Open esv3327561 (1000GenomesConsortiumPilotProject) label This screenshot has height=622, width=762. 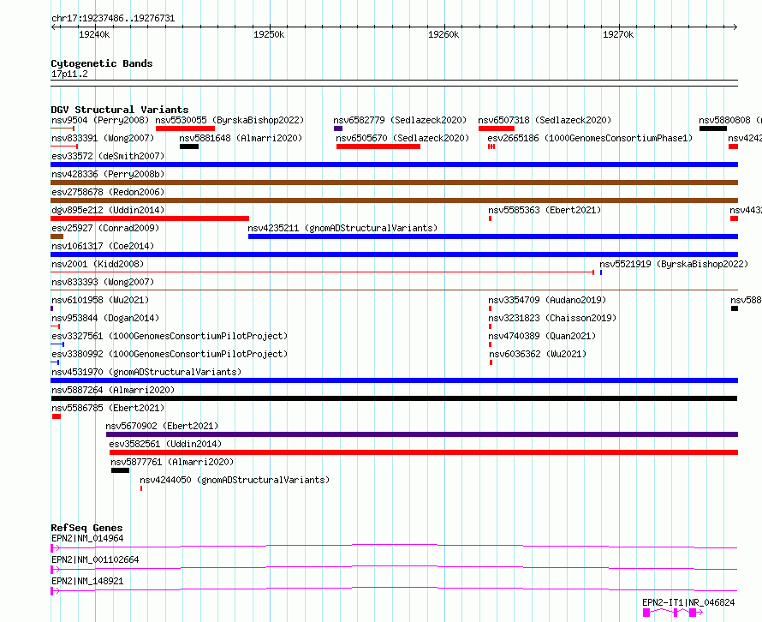(x=170, y=336)
